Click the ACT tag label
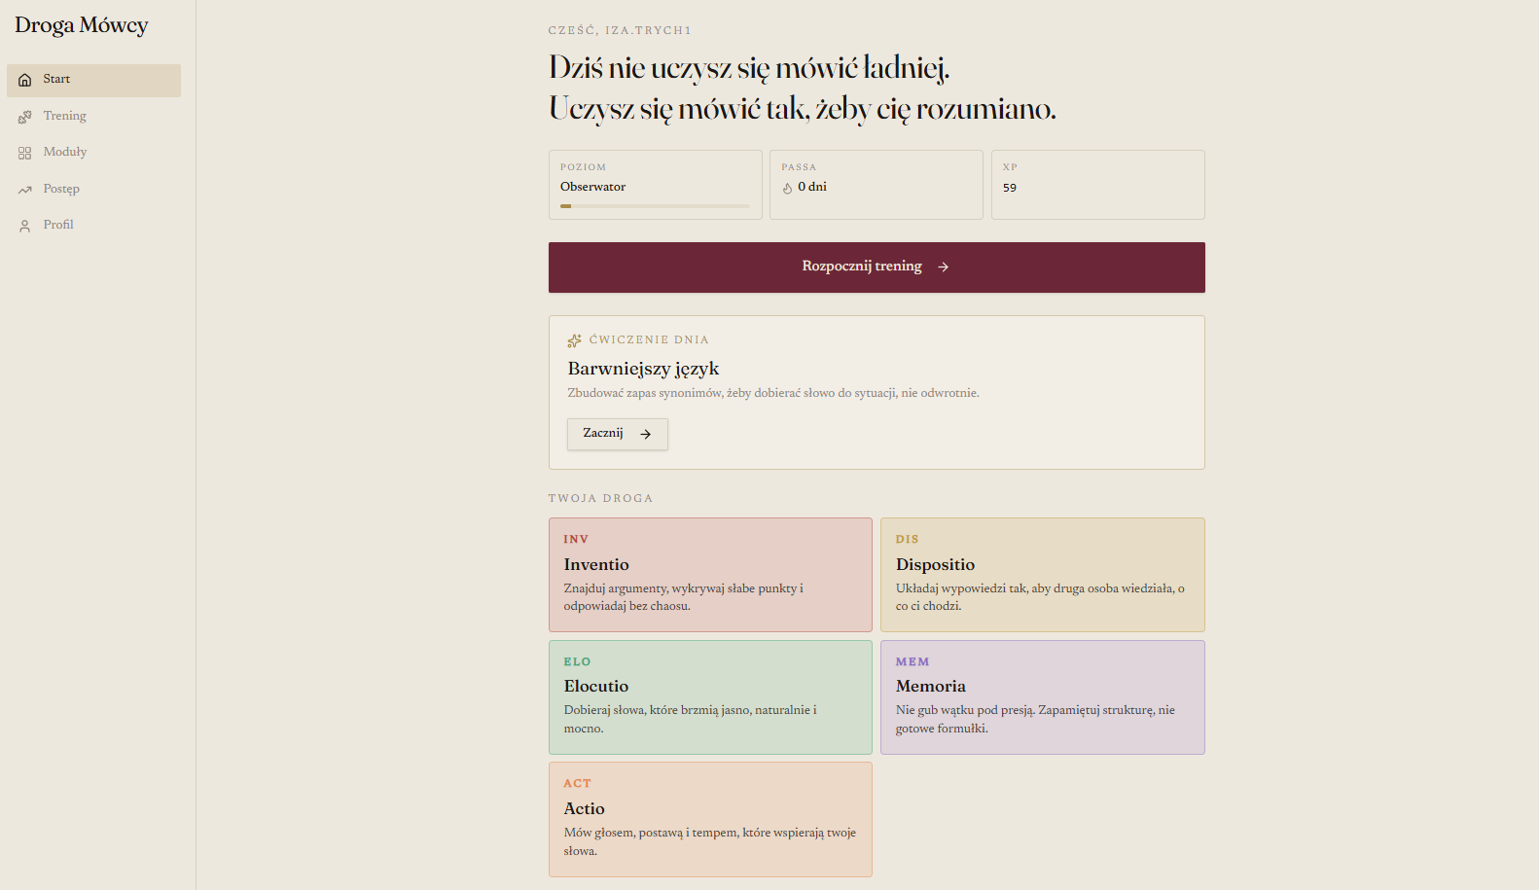The width and height of the screenshot is (1539, 890). pos(577,784)
